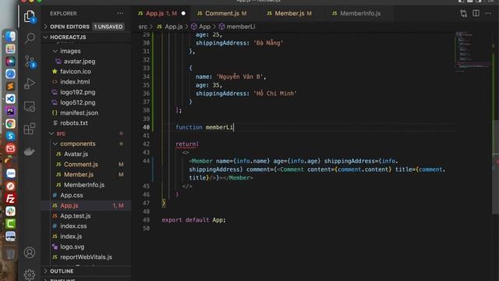Open App.css in the file tree
Screen dimensions: 499x281
click(x=71, y=195)
